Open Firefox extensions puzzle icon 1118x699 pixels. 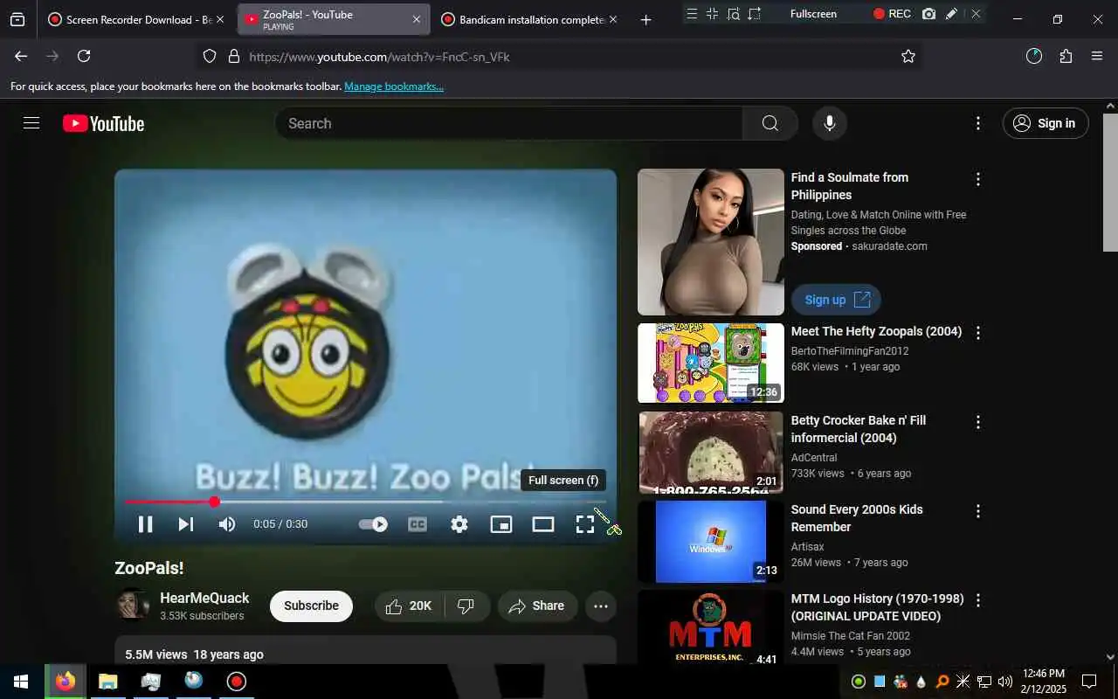click(x=1066, y=56)
